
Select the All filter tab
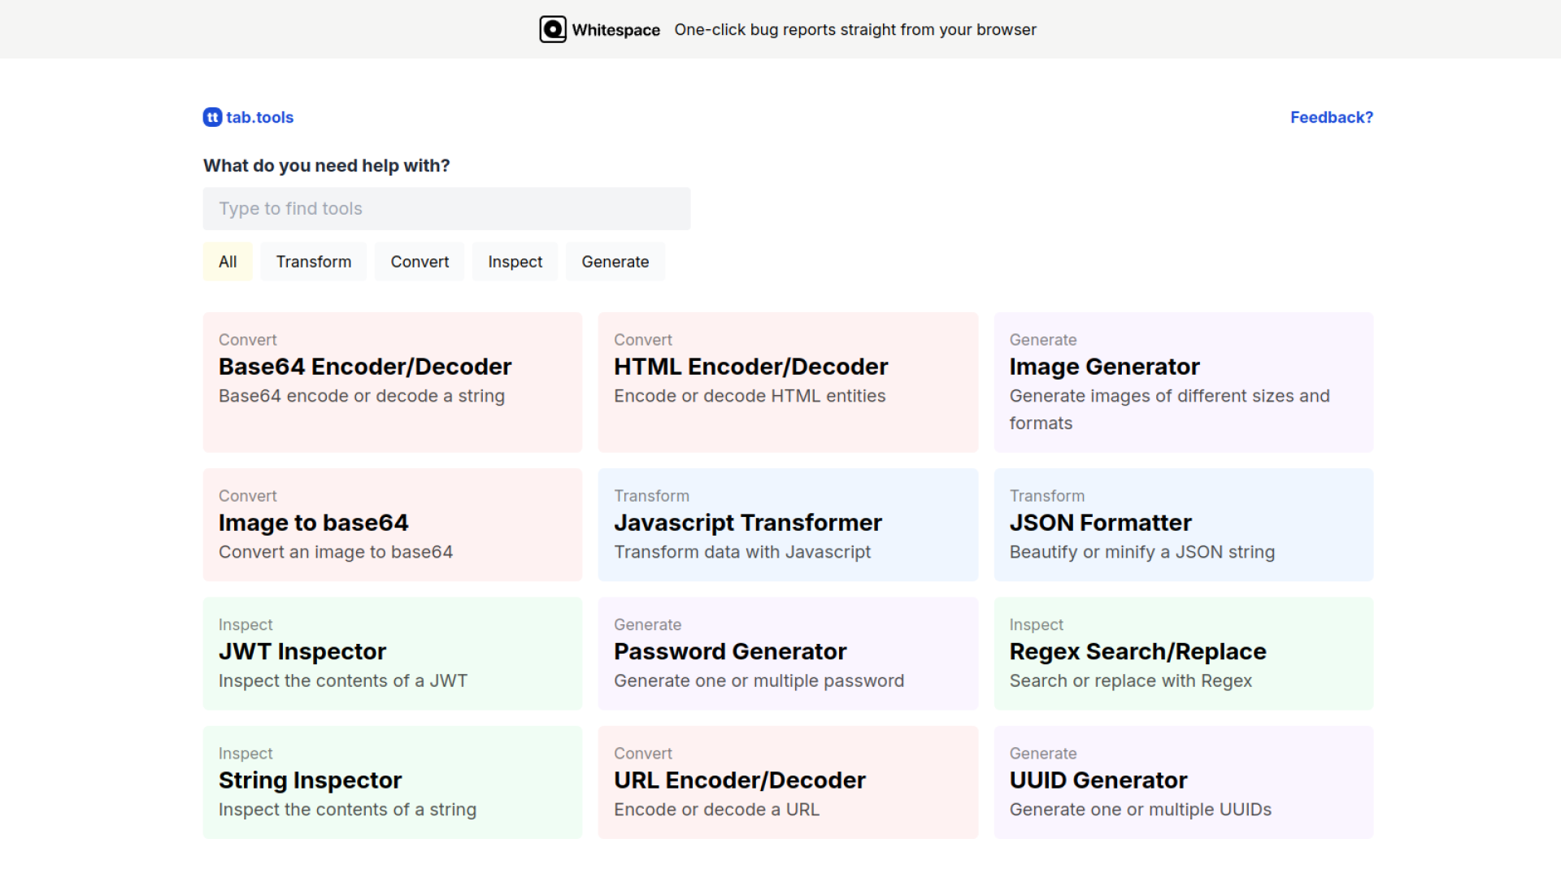228,262
